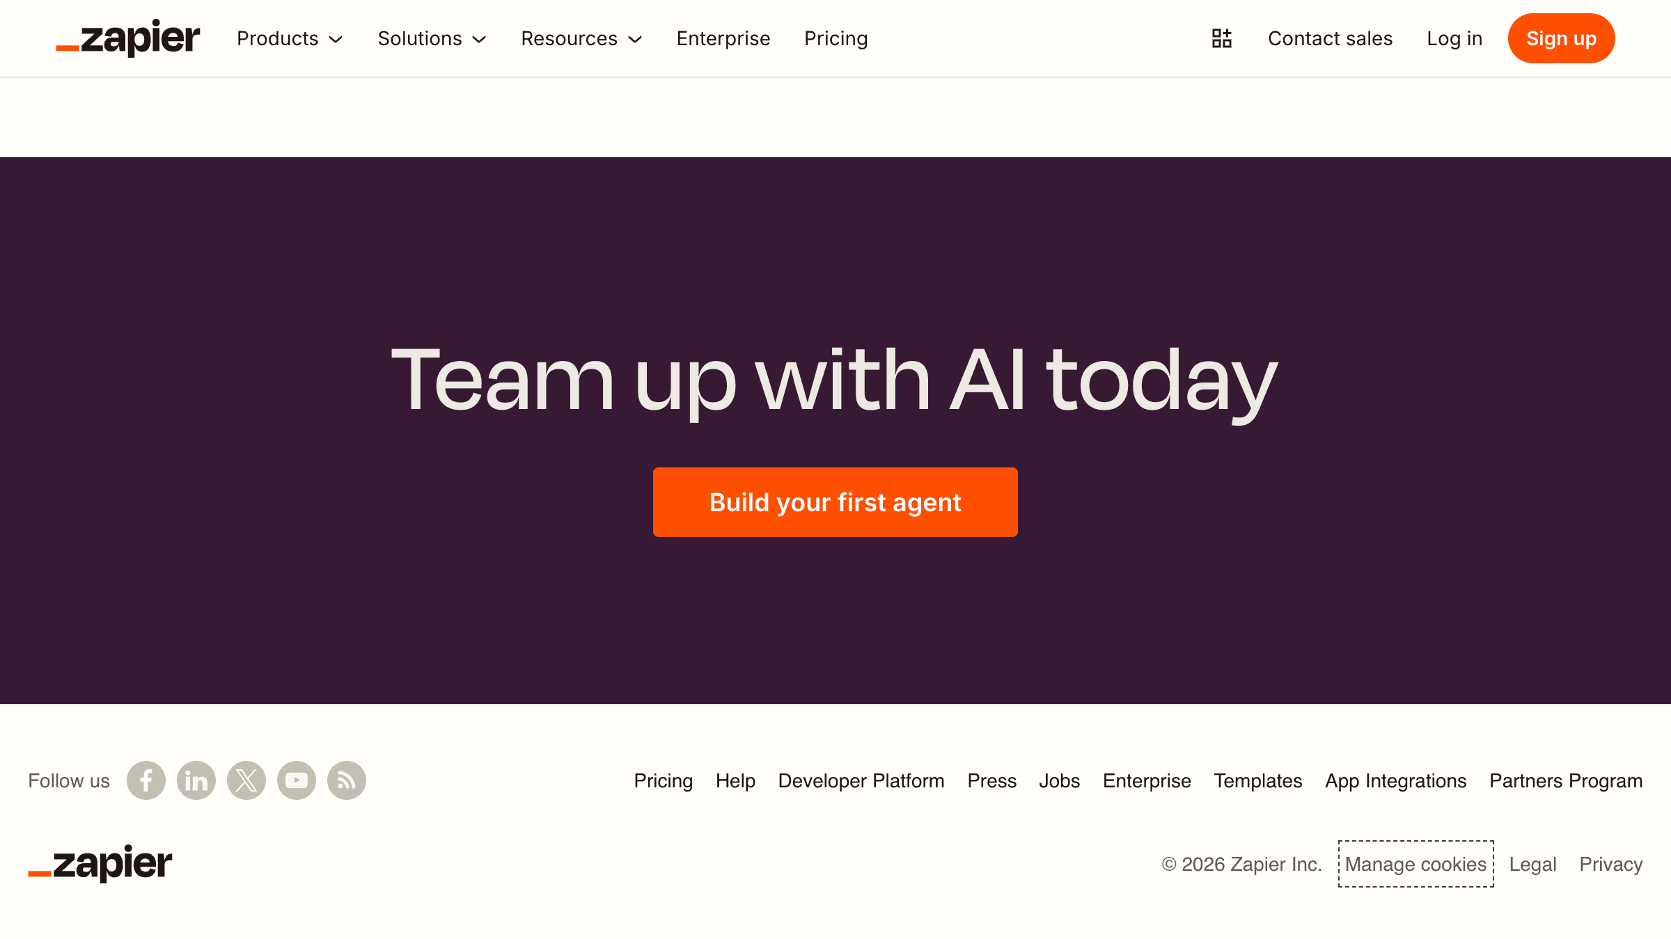The image size is (1671, 939).
Task: Open Zapier's YouTube channel icon
Action: coord(296,780)
